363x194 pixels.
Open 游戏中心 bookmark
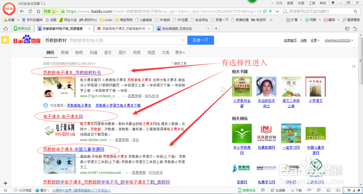88,20
